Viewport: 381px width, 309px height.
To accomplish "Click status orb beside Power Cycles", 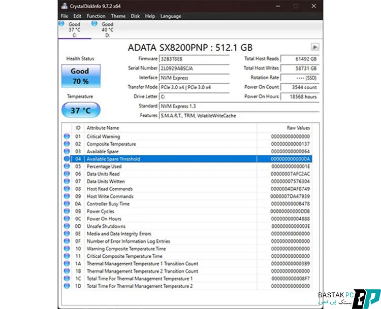I will tap(67, 211).
